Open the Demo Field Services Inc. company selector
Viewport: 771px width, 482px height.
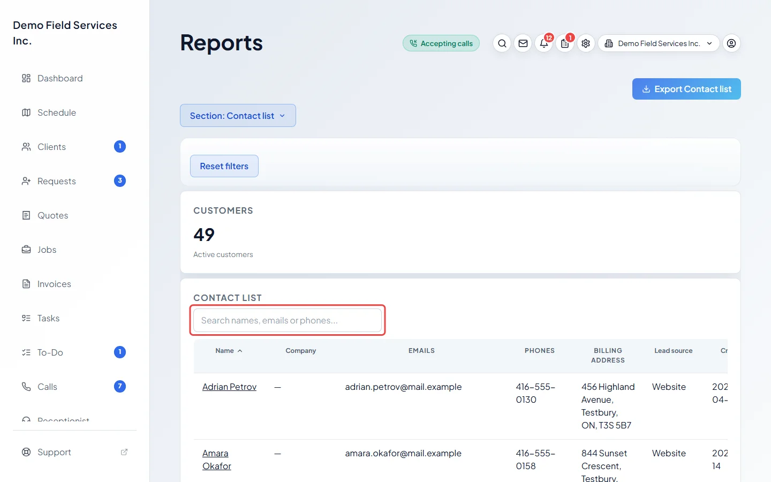pos(659,43)
